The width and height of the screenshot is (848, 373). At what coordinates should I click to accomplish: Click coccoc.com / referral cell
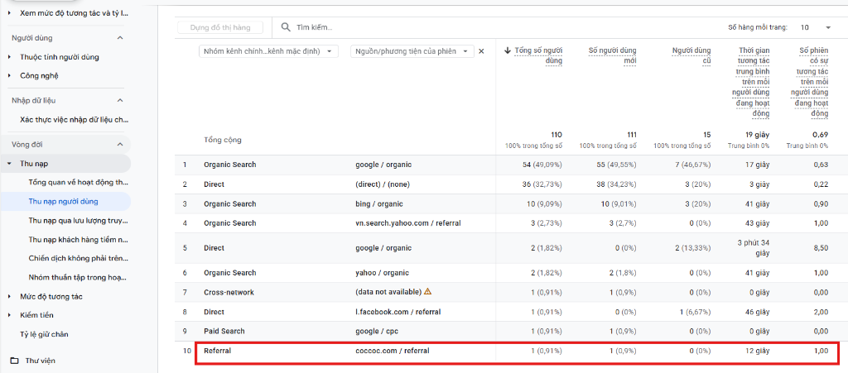click(x=392, y=351)
